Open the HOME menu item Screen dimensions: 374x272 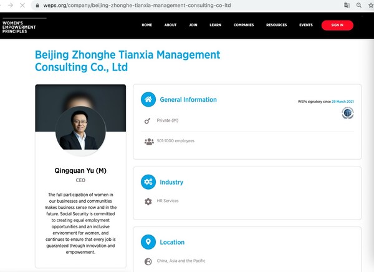147,26
